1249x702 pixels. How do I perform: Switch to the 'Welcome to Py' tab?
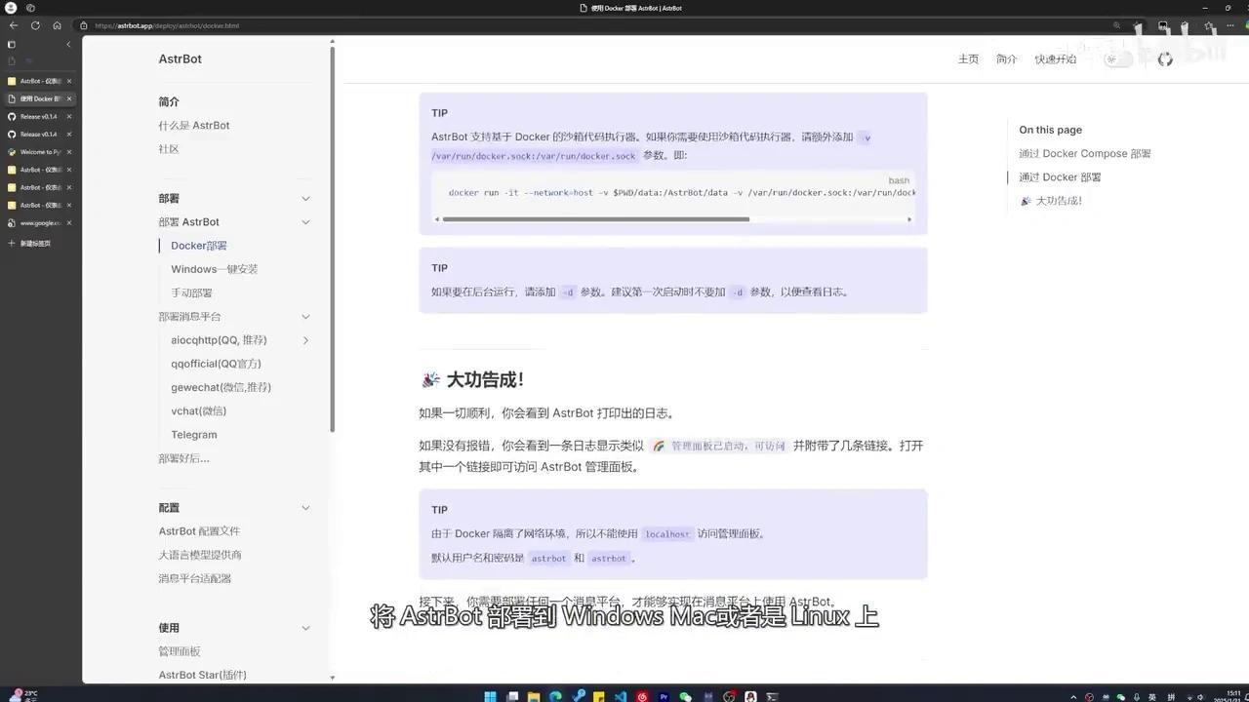coord(39,152)
